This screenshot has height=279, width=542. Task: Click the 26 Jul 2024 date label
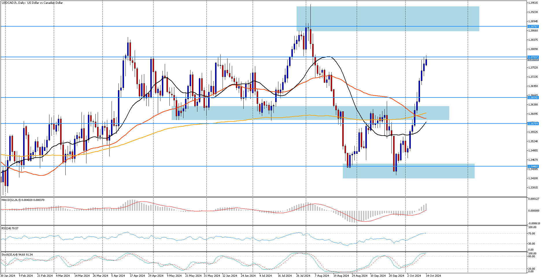point(303,276)
